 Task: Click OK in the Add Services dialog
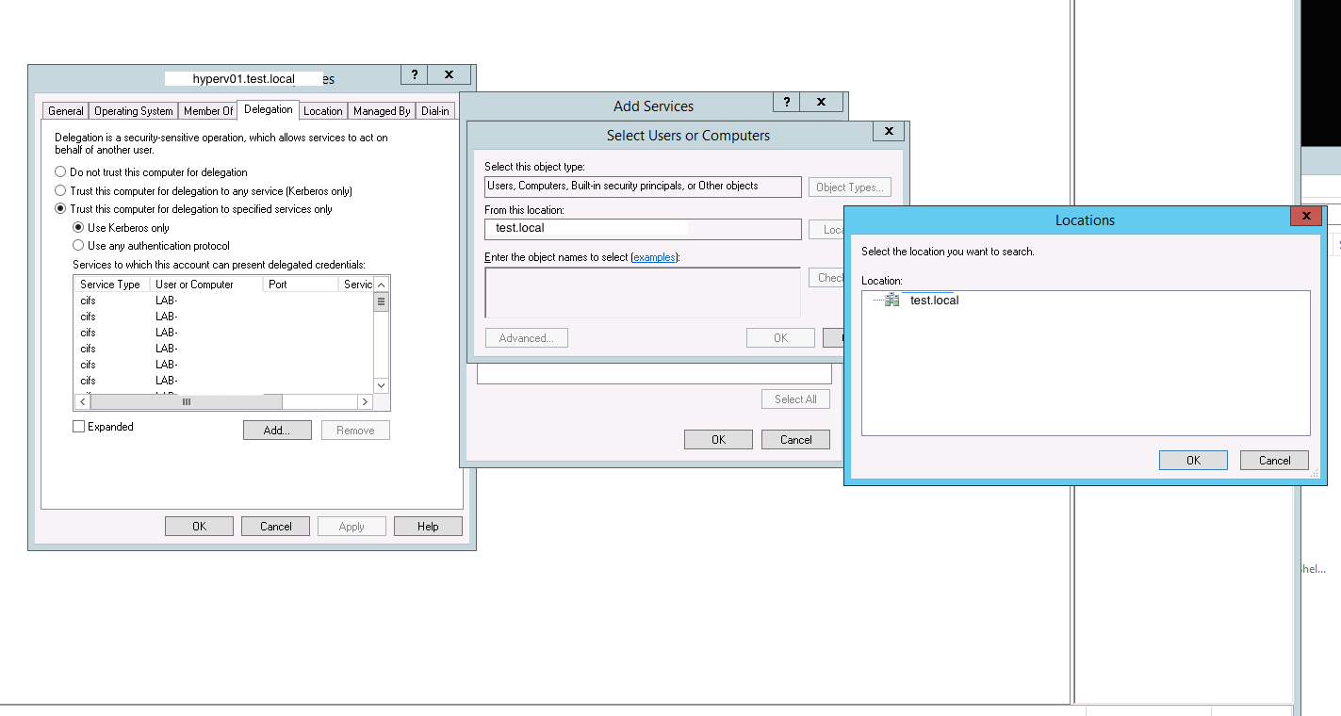click(718, 440)
